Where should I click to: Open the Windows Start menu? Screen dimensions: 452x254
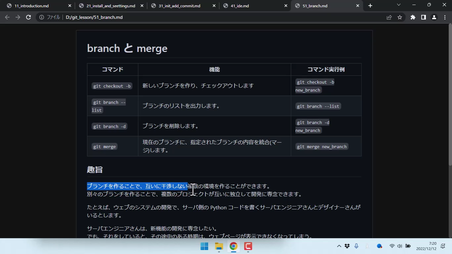pos(204,246)
